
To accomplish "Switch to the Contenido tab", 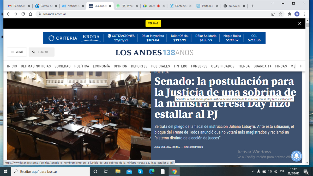I will pos(180,6).
